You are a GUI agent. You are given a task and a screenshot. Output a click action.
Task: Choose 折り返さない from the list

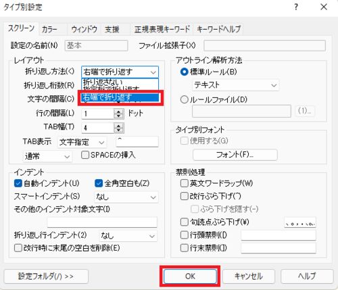pos(120,82)
